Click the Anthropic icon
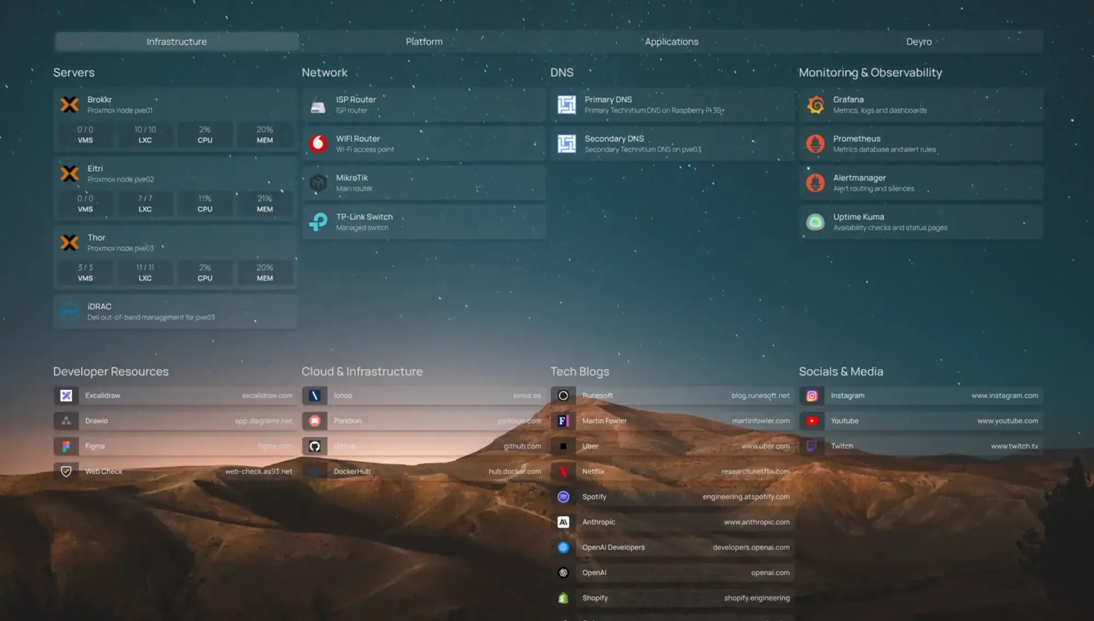 [x=563, y=522]
